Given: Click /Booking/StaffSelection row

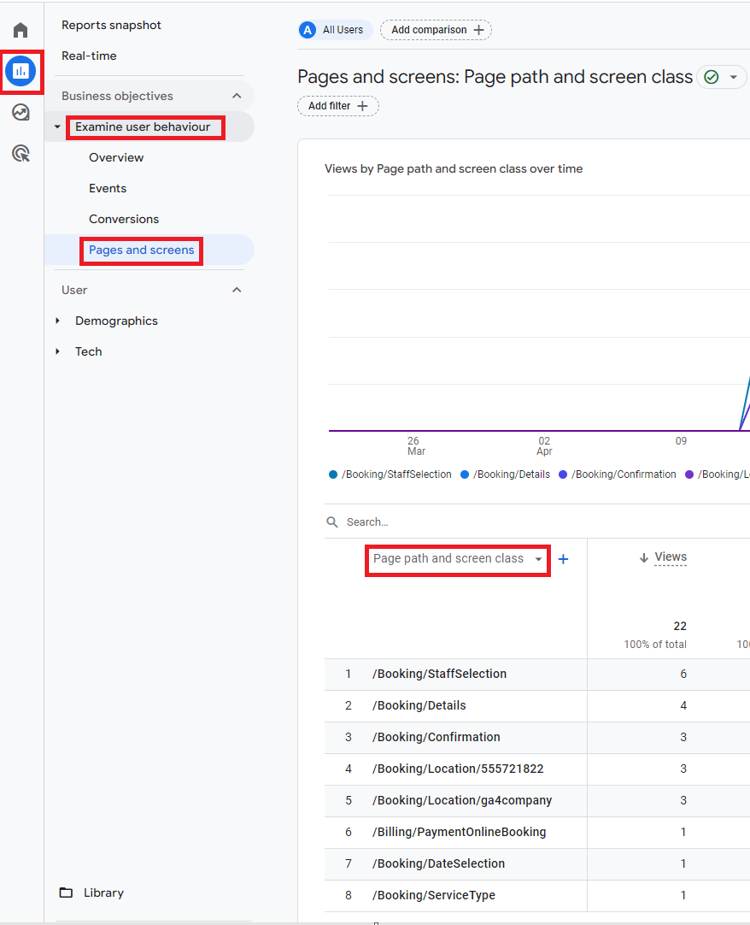Looking at the screenshot, I should pos(537,674).
